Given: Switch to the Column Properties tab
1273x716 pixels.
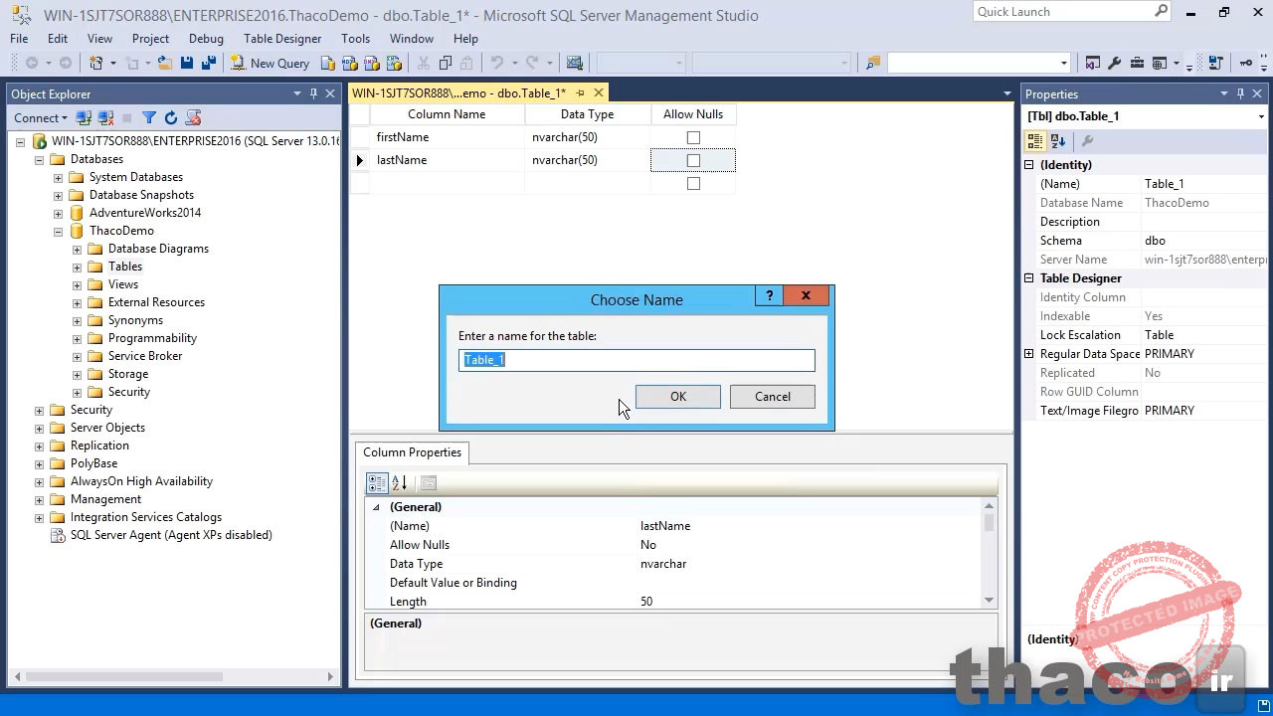Looking at the screenshot, I should tap(412, 452).
